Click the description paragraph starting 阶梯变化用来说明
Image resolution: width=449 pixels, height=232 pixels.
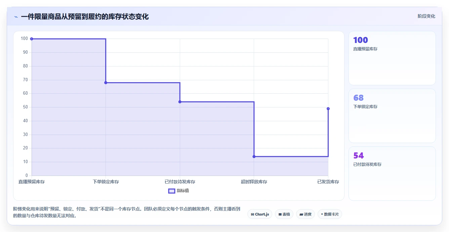click(127, 212)
